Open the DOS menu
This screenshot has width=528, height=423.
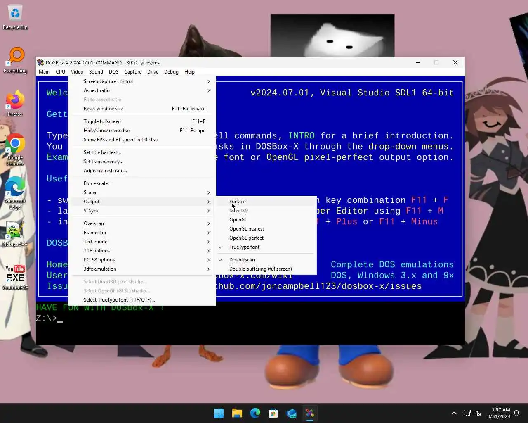[x=114, y=72]
